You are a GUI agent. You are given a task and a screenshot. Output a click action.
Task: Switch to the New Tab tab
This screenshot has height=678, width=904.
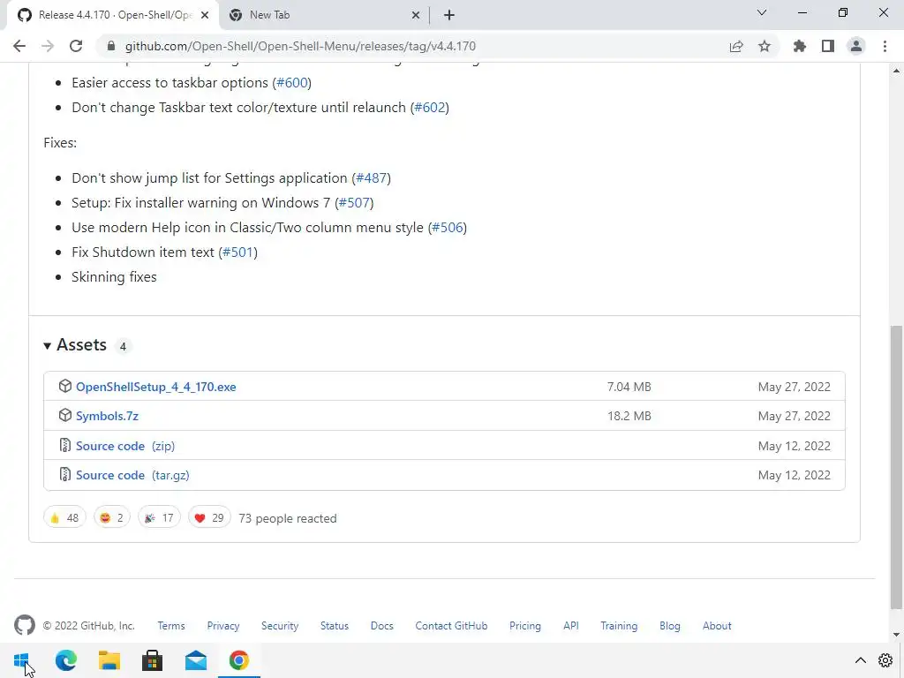[325, 15]
